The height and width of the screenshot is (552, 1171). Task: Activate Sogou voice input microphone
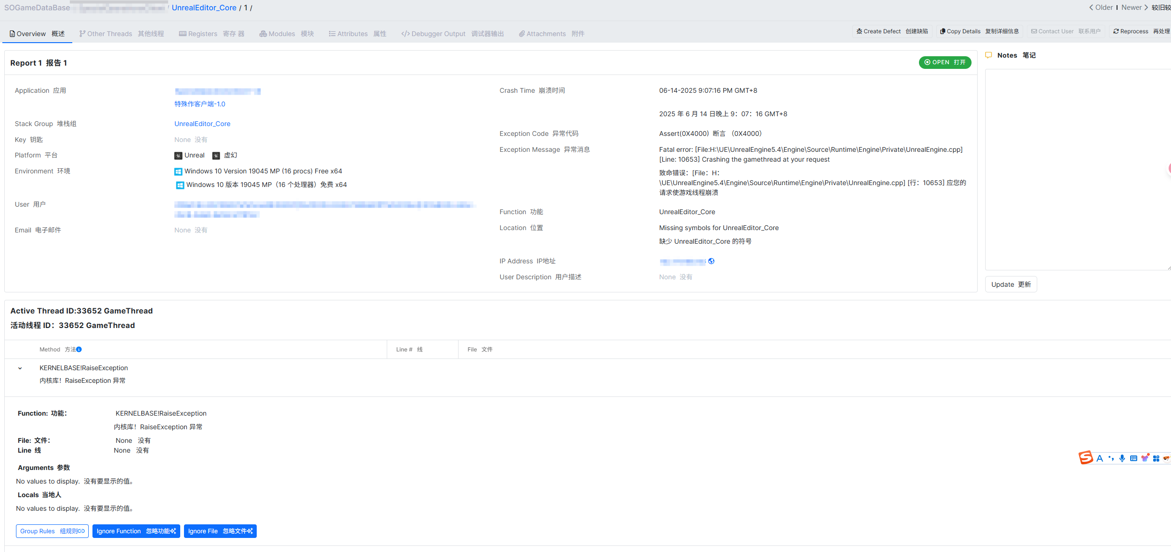pos(1122,458)
